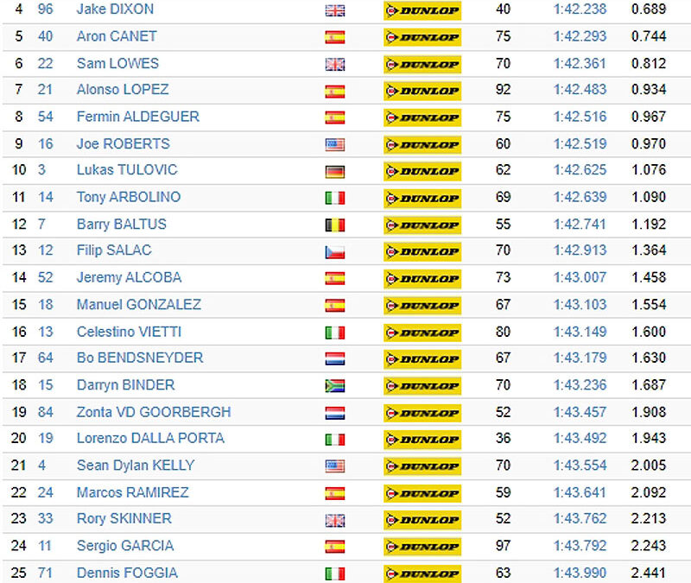Screen dimensions: 691x583
Task: Click the Belgian flag for Barry BALTUS
Action: [x=335, y=225]
